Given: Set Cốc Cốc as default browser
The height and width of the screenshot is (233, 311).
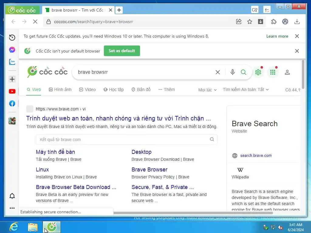Looking at the screenshot, I should [122, 51].
